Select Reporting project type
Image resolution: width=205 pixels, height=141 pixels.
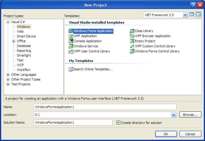[x=24, y=51]
